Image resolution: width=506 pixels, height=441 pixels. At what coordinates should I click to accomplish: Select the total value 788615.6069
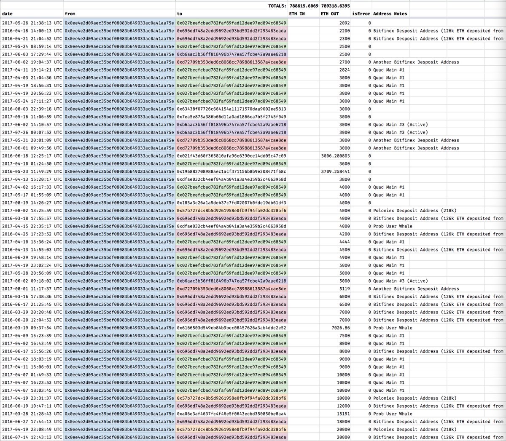point(304,6)
